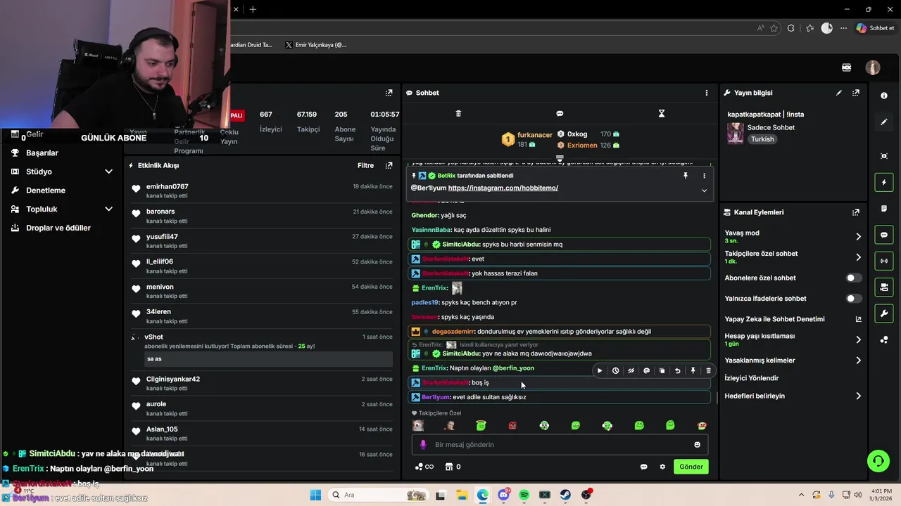
Task: Click the Turkish language tag
Action: click(762, 139)
